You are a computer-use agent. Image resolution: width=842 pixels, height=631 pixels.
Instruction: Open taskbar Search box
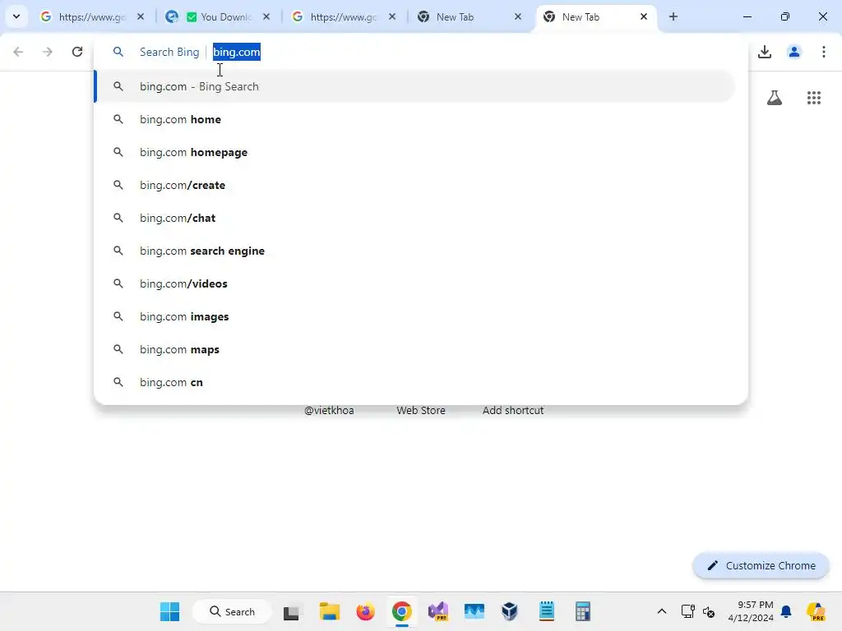coord(232,611)
